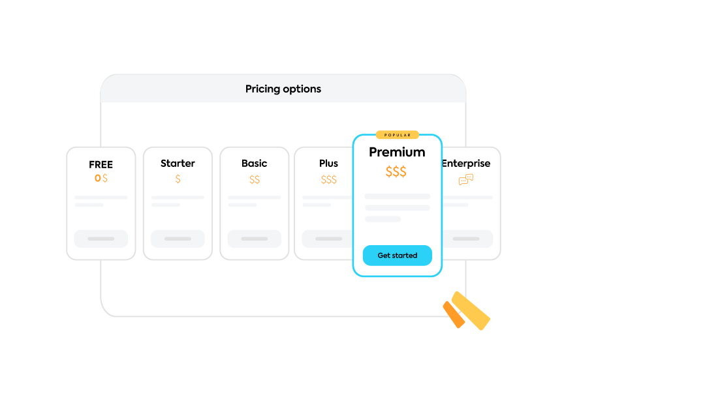Select the Enterprise plan heading
This screenshot has width=705, height=399.
point(466,163)
